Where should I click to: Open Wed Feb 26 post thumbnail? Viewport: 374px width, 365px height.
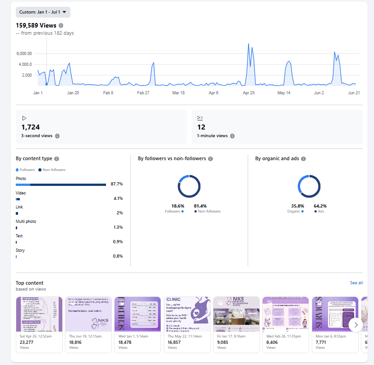286,314
